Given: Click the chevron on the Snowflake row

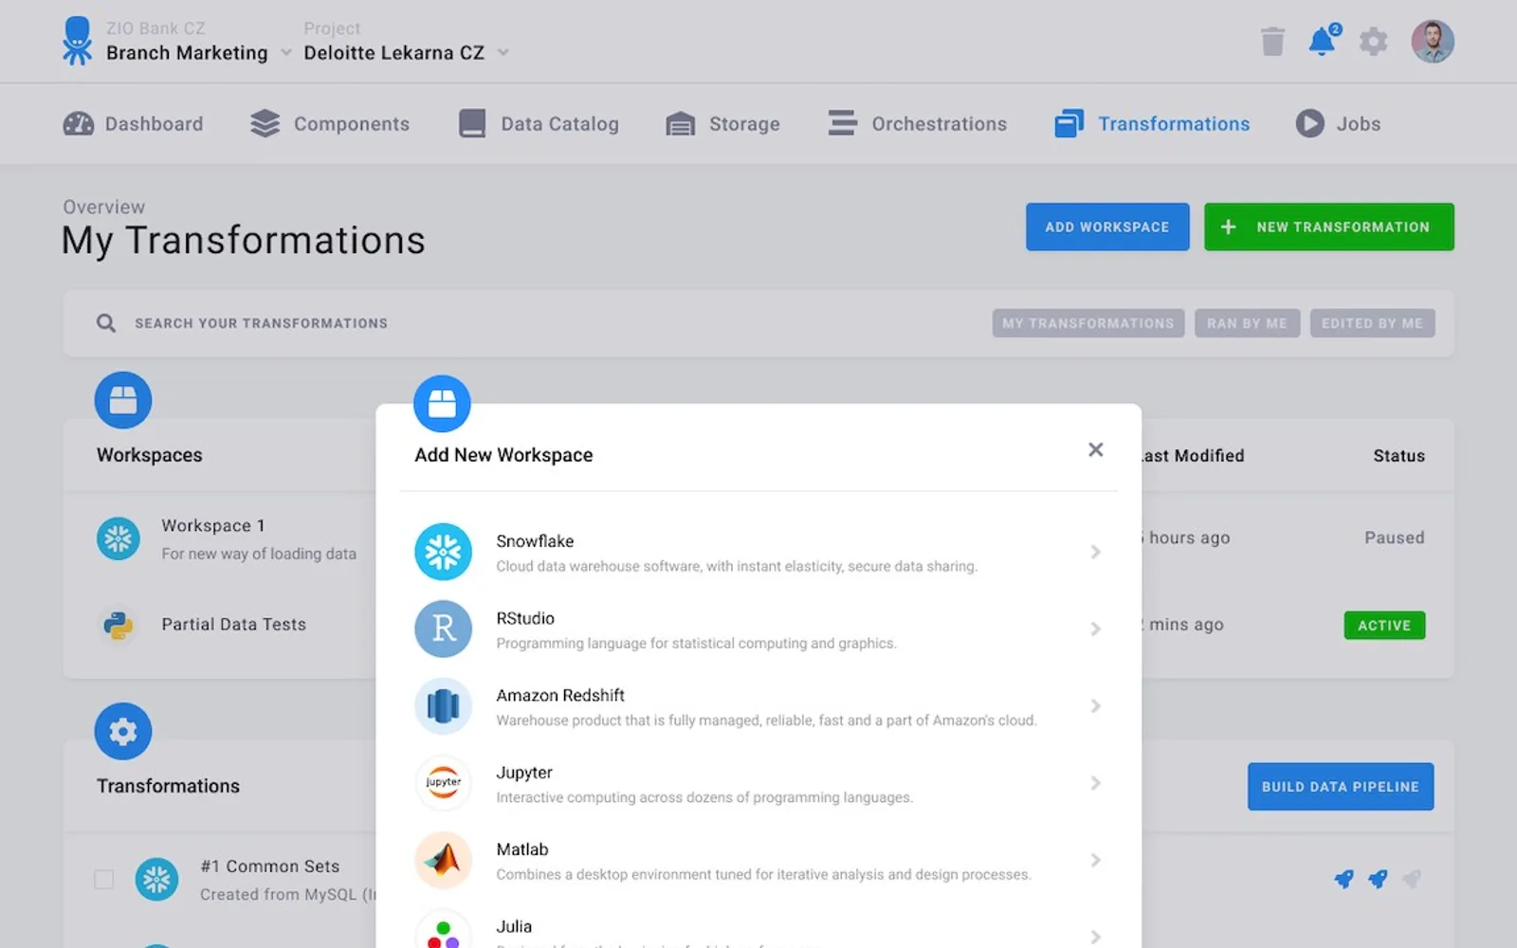Looking at the screenshot, I should [1095, 552].
